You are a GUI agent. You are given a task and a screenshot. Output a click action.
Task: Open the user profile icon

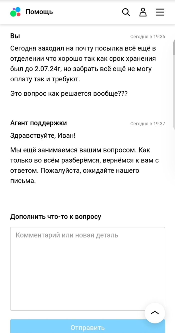pos(143,12)
